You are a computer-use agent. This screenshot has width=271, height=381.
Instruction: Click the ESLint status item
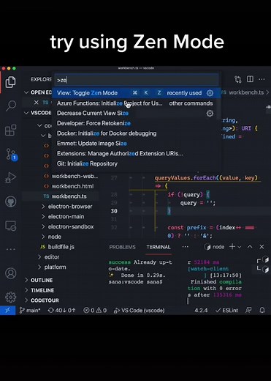pos(226,311)
